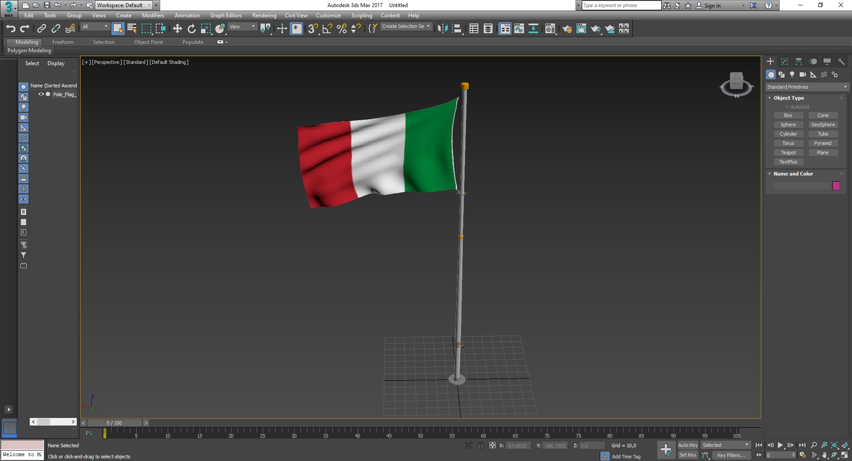Click the Play Animation button

[x=780, y=445]
